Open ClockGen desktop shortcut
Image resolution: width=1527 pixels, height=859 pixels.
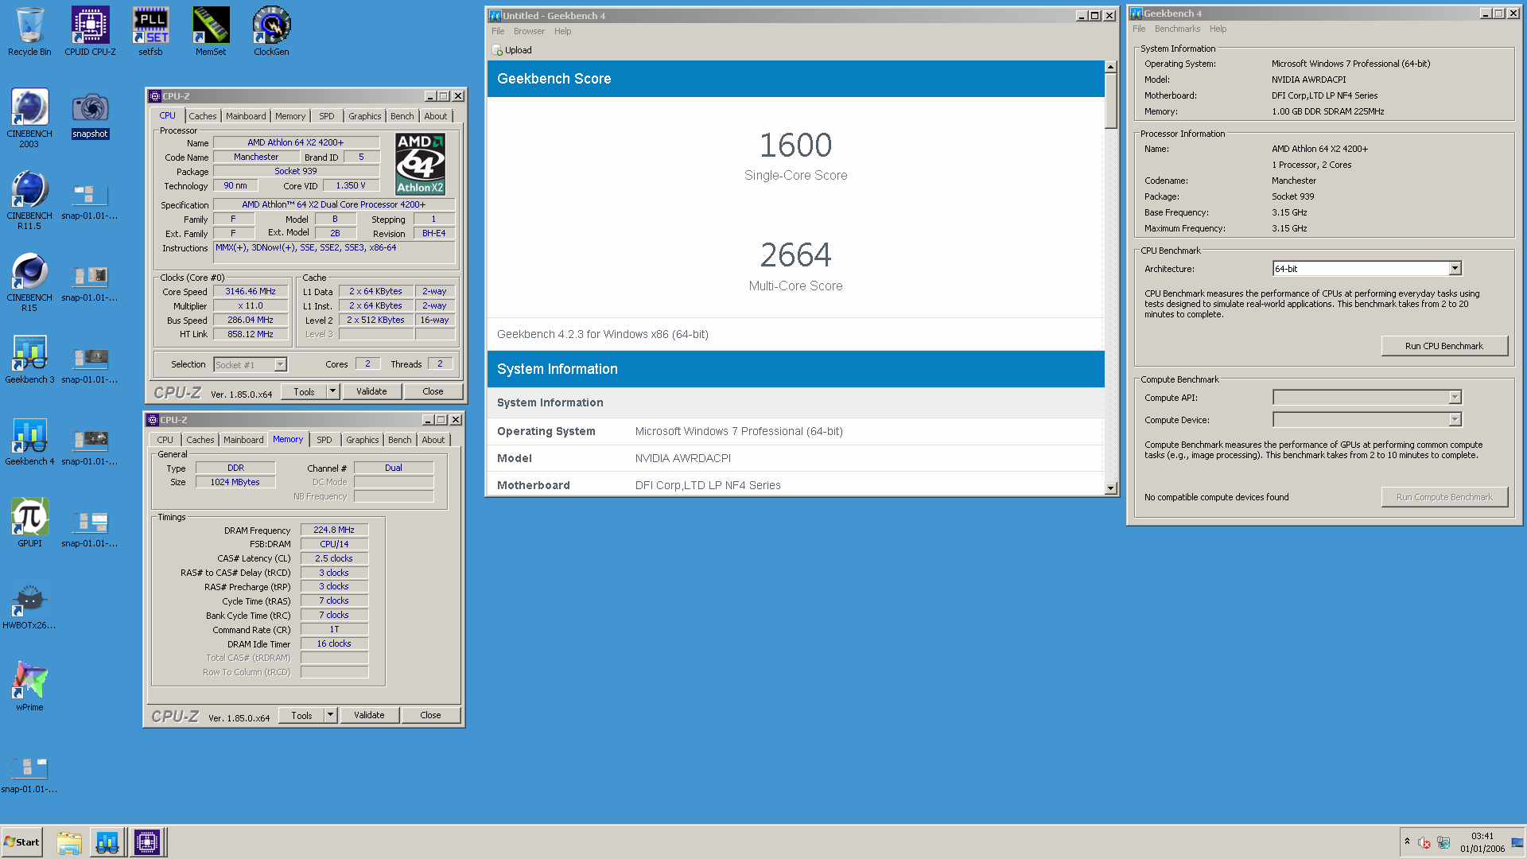coord(271,32)
